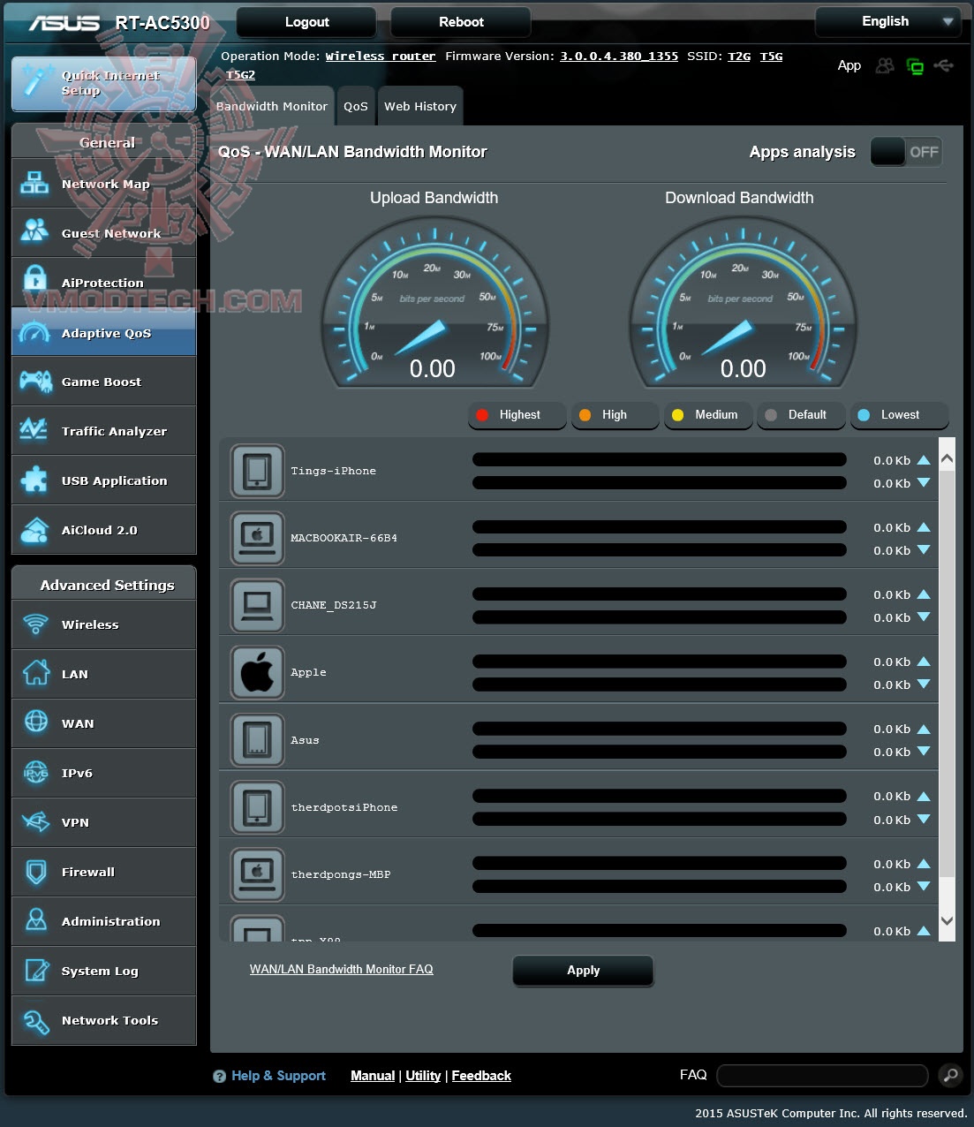This screenshot has width=974, height=1127.
Task: Open the Utility link
Action: tap(423, 1076)
